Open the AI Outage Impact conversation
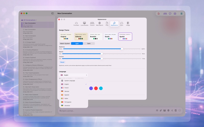Viewport: 204px width, 127px height. point(37,45)
